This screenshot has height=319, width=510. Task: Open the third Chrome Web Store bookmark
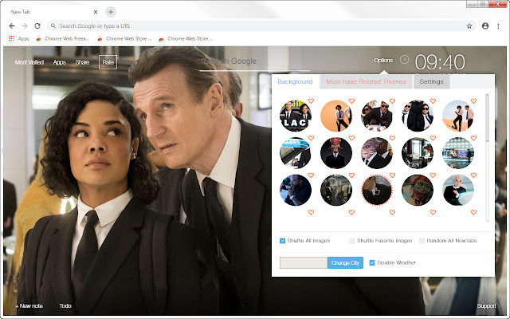(186, 39)
